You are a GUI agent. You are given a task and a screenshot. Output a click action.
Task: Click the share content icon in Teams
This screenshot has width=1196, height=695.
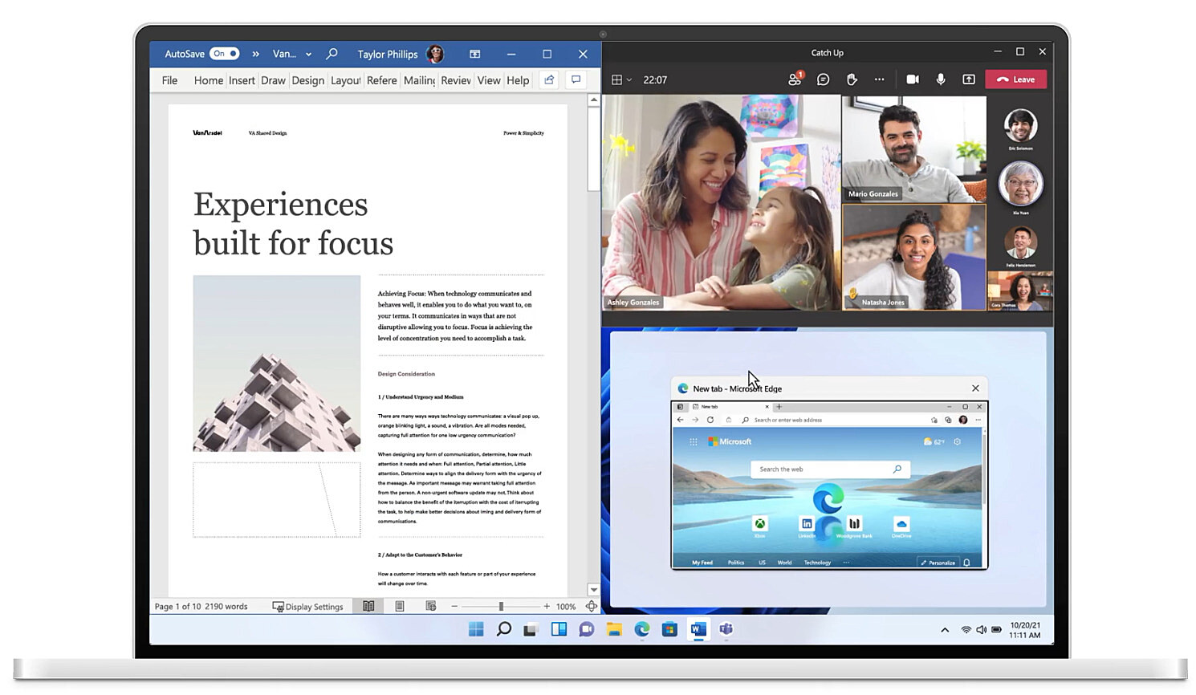pyautogui.click(x=969, y=79)
